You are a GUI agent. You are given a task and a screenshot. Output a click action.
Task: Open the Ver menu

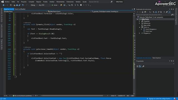(x=18, y=2)
